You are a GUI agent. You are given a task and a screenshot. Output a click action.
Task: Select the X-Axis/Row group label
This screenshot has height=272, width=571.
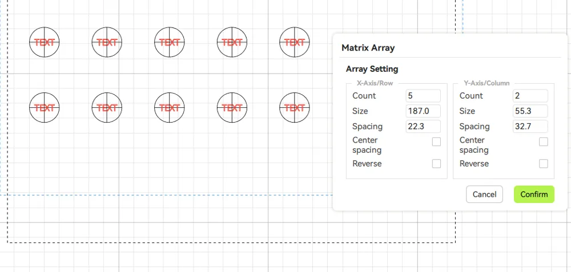(375, 83)
